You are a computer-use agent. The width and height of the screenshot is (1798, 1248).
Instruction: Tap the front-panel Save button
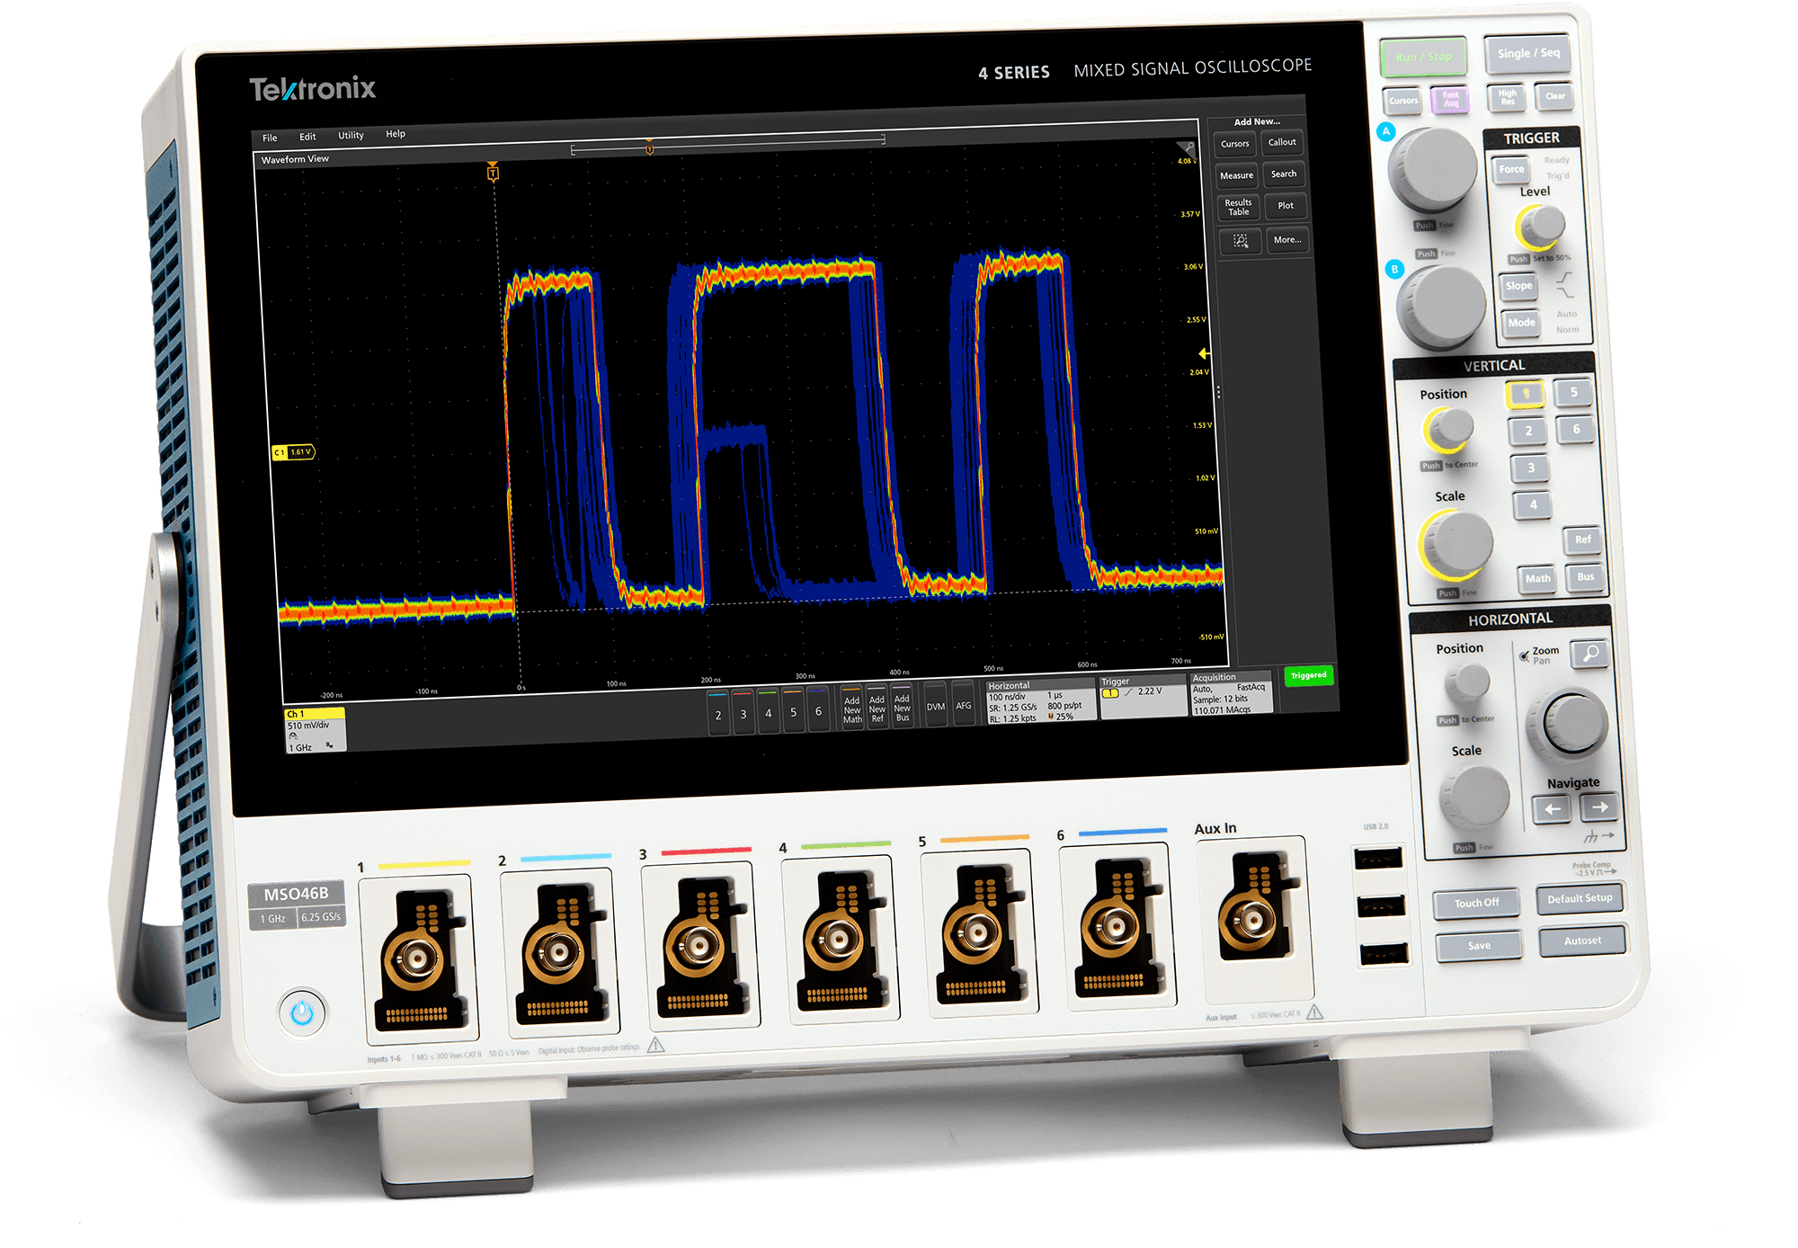click(x=1479, y=946)
